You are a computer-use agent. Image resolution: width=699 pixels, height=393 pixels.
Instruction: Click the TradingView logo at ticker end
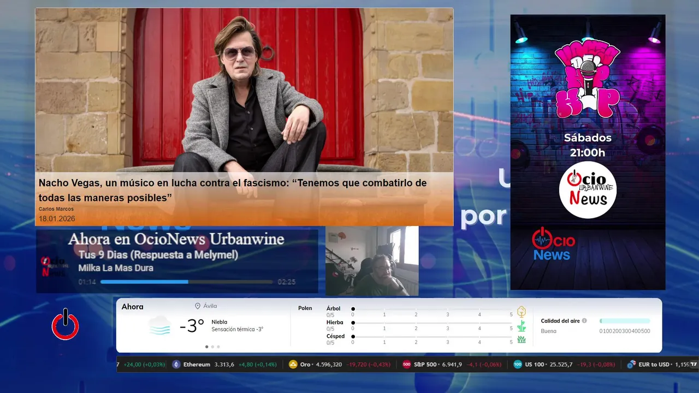pos(694,364)
